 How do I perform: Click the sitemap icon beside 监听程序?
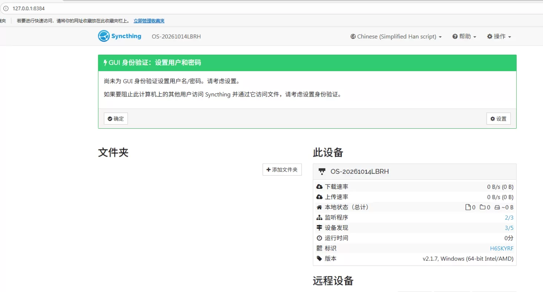pos(319,218)
